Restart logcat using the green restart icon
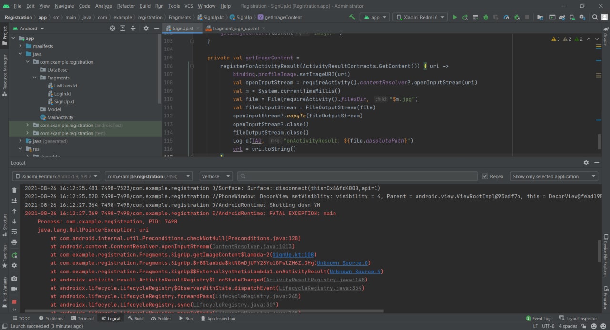The image size is (610, 330). 14,255
